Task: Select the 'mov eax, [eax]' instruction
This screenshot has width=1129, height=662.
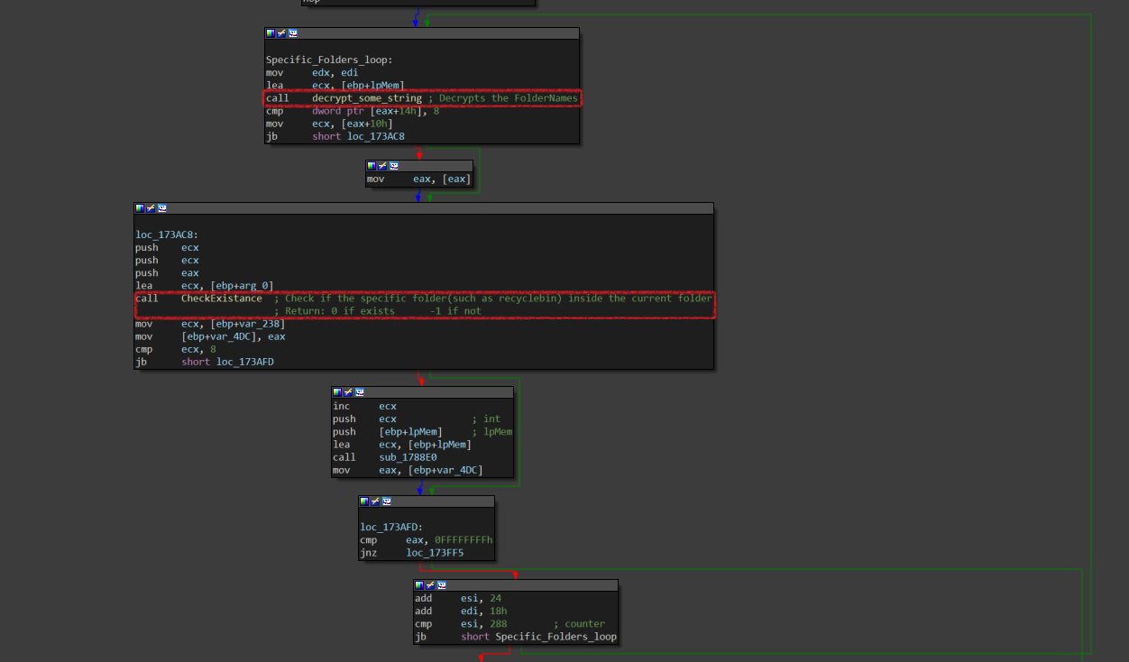Action: click(418, 179)
